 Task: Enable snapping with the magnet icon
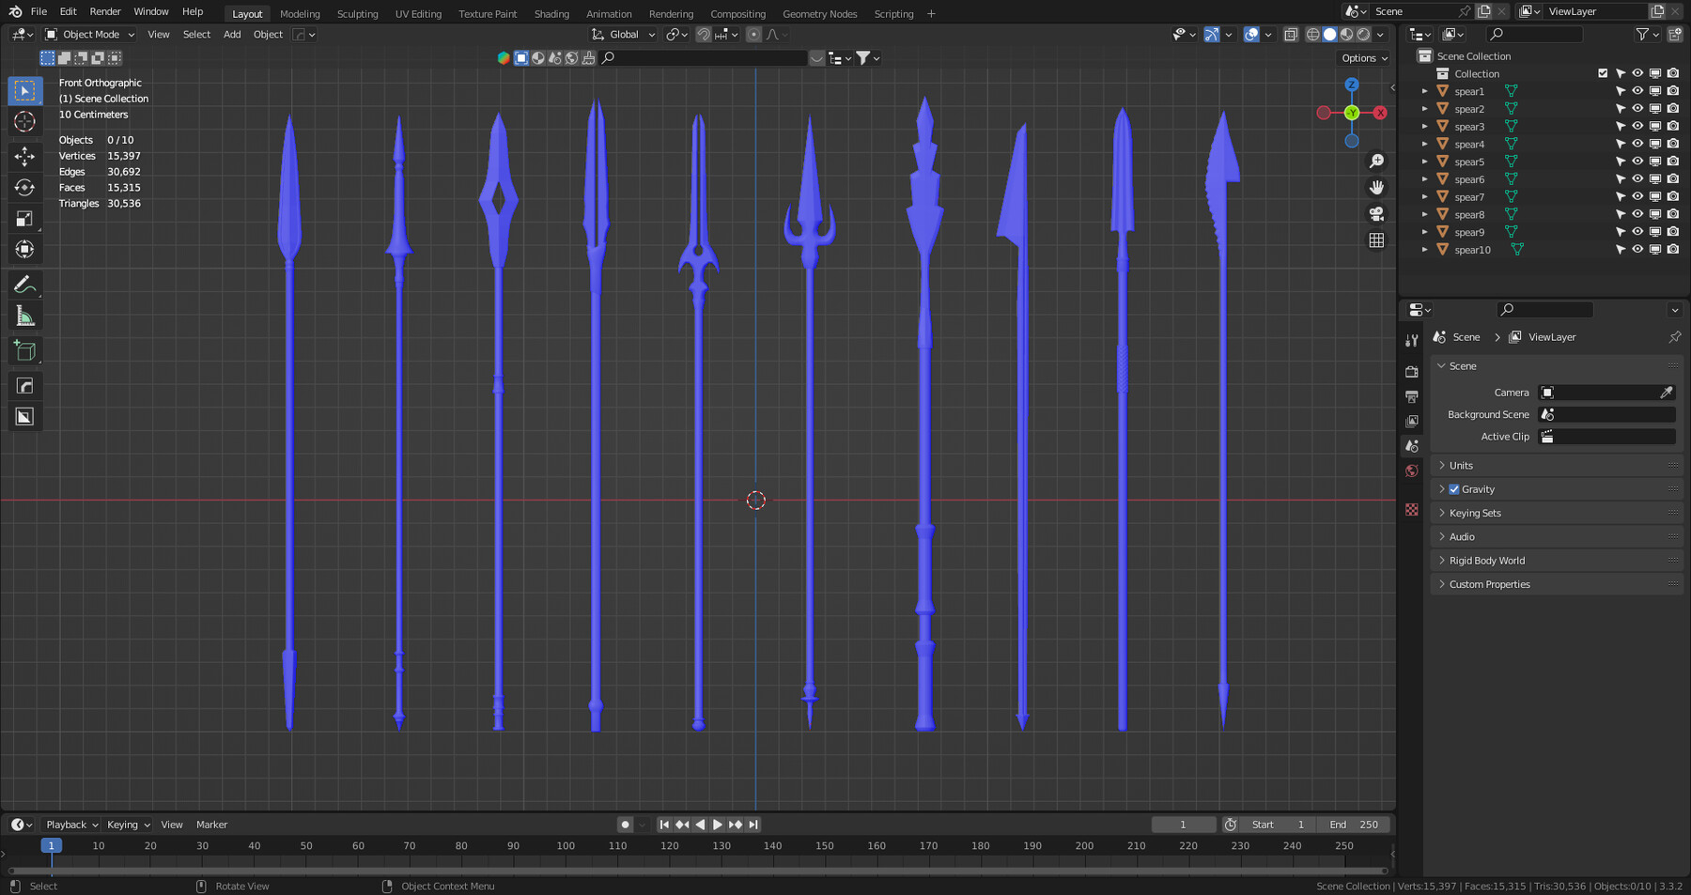click(x=703, y=34)
